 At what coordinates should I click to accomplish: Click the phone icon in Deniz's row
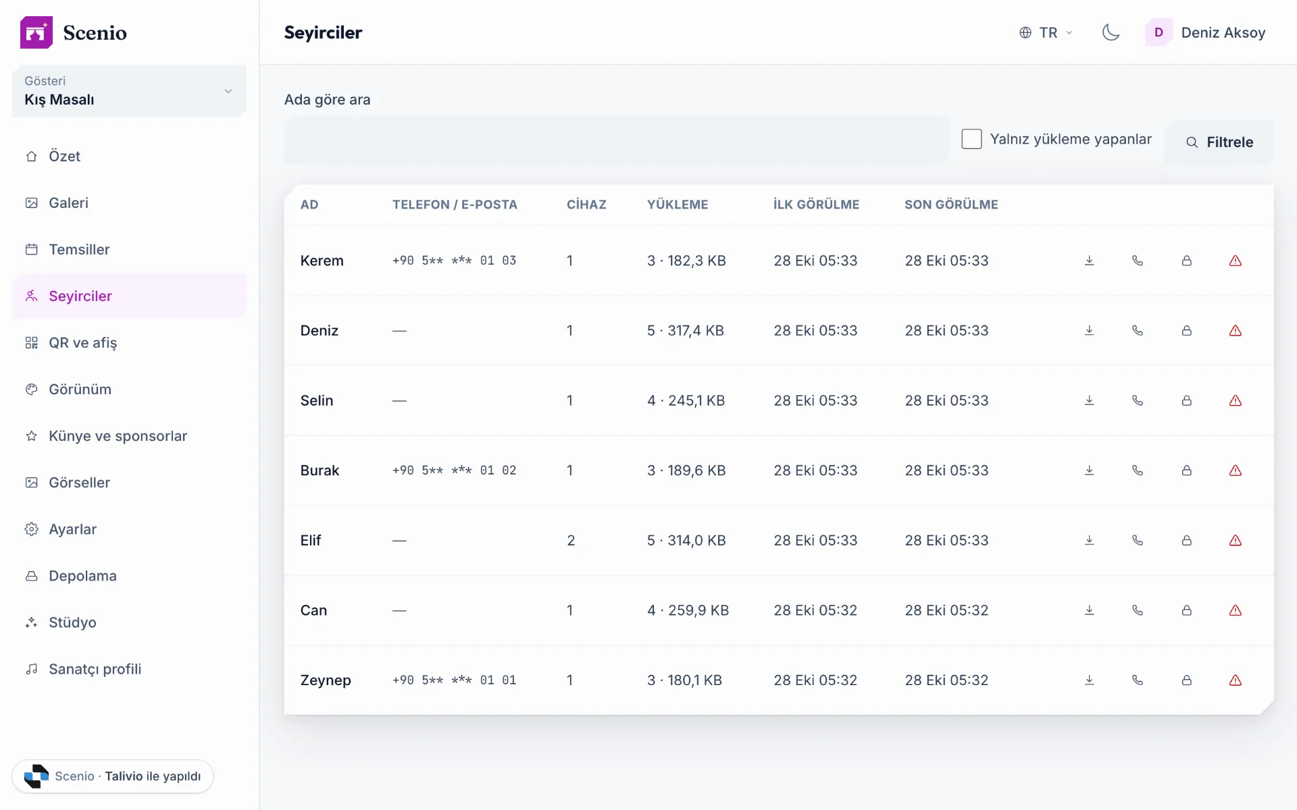point(1138,331)
